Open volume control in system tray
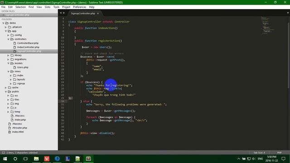The height and width of the screenshot is (163, 290). coord(254,159)
